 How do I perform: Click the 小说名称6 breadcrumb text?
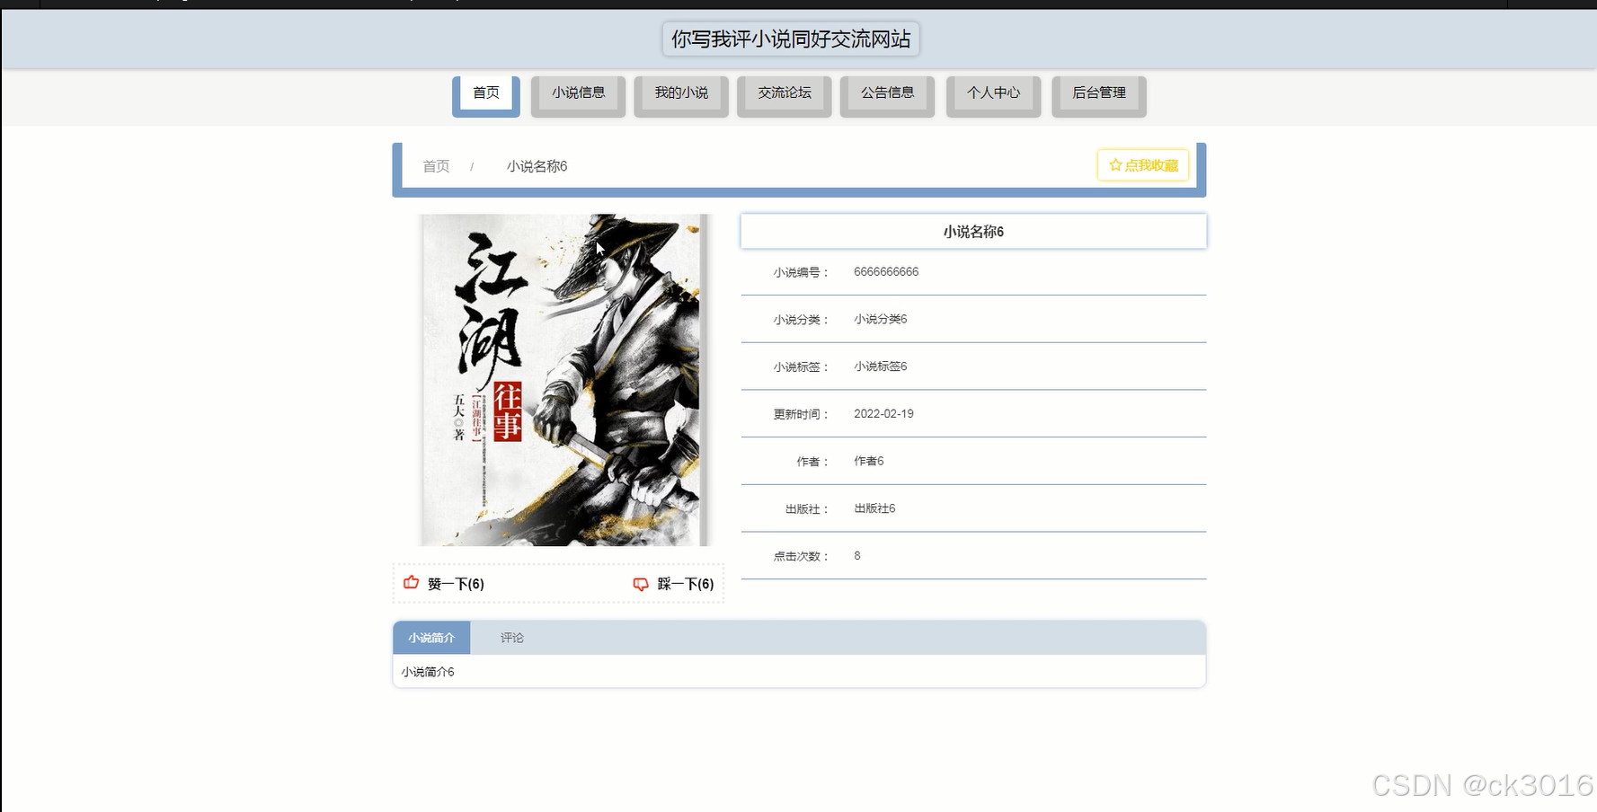[537, 166]
